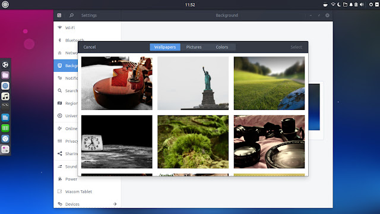Click the notification bell in system tray
The image size is (380, 214).
pyautogui.click(x=351, y=4)
